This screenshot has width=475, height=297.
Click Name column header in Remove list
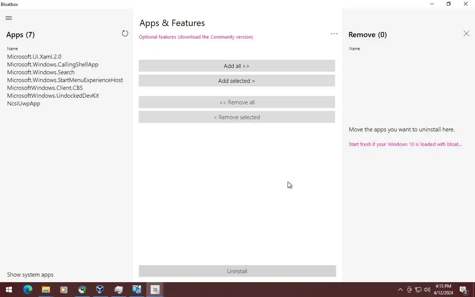(x=354, y=49)
